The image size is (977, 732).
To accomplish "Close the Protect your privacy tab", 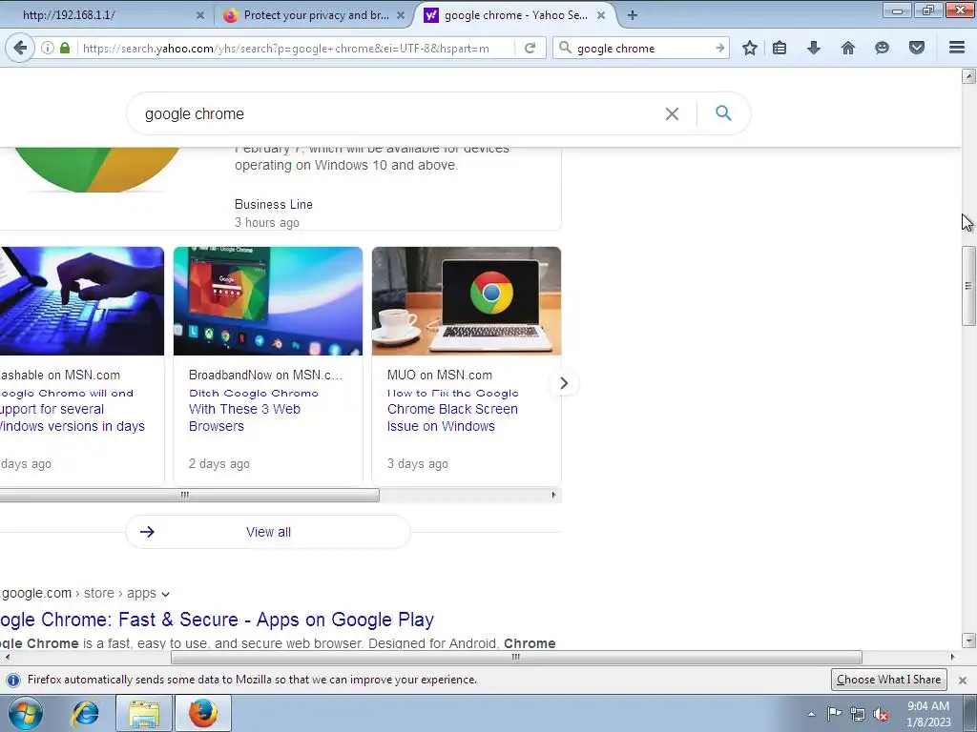I will [x=401, y=15].
